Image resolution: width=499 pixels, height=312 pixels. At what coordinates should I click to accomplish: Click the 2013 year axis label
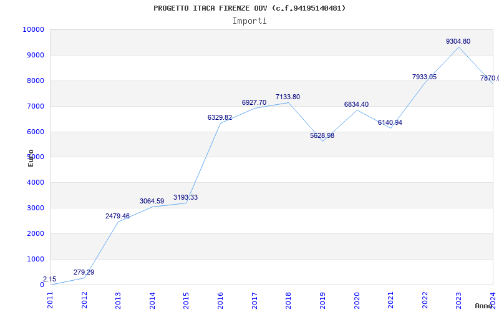tap(119, 298)
